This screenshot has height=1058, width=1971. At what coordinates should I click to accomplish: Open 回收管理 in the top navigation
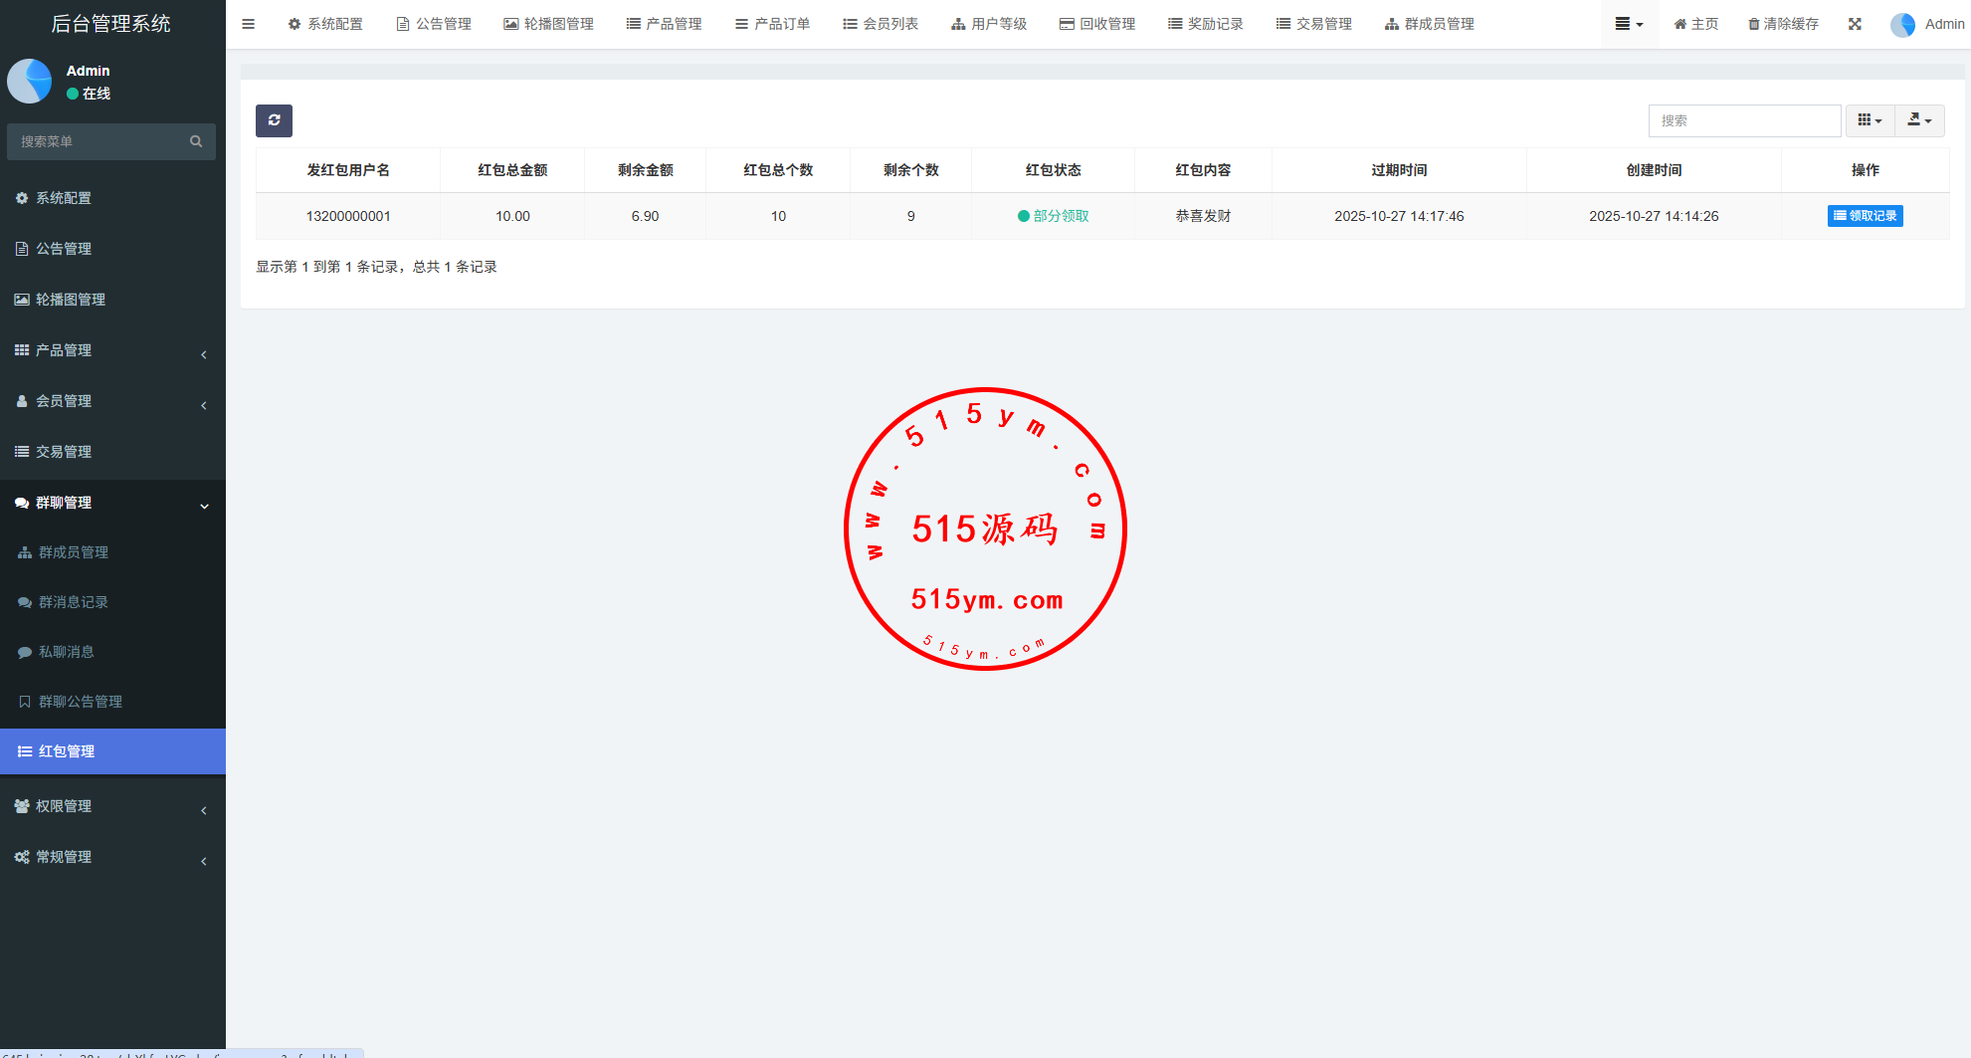(1097, 24)
